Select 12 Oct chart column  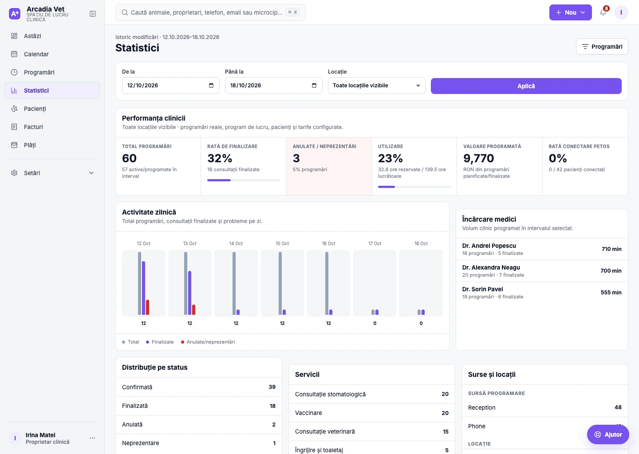click(143, 283)
